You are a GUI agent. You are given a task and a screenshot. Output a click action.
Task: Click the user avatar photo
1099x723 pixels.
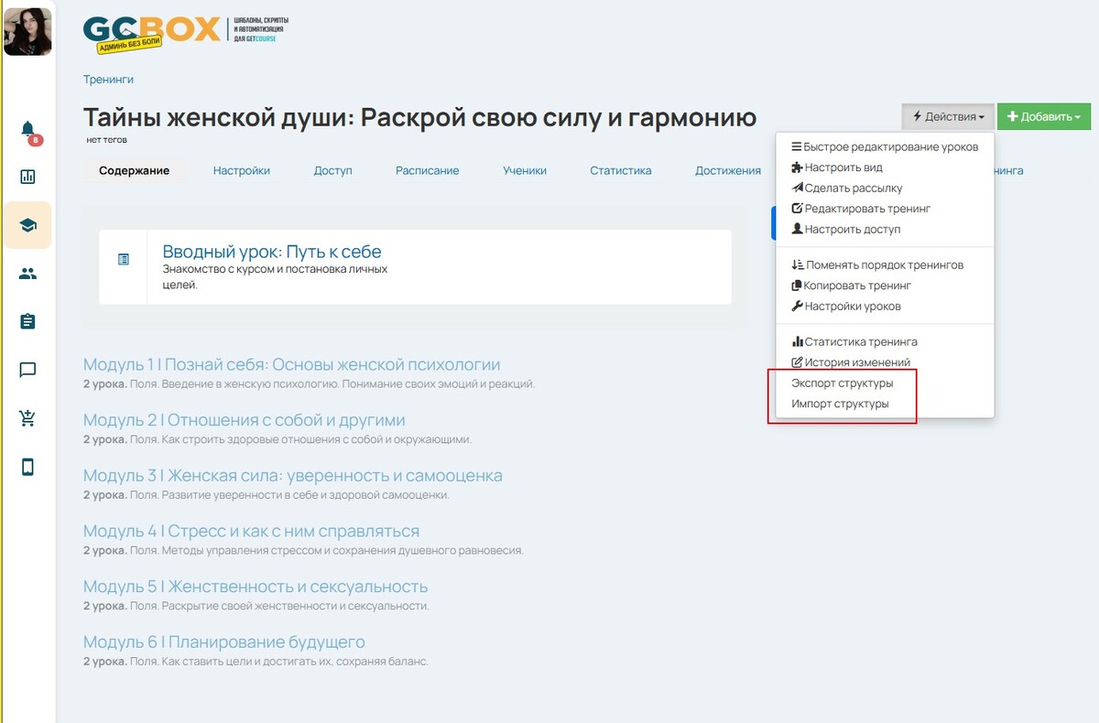coord(27,30)
